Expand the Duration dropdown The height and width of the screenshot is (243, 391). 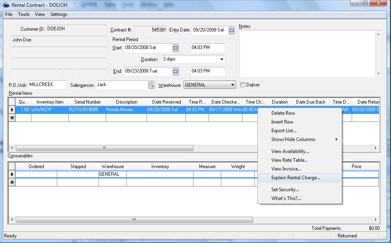coord(222,59)
